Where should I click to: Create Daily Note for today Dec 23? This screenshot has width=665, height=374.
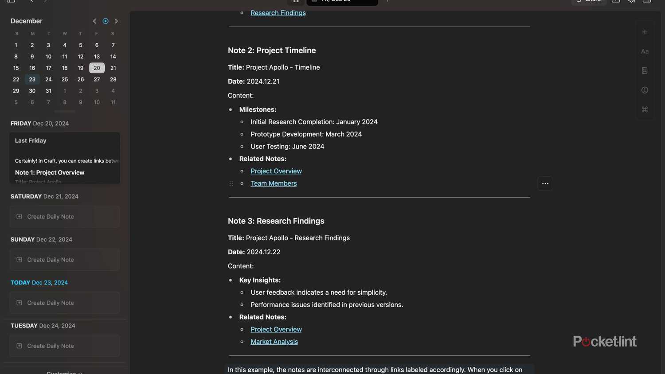tap(65, 303)
